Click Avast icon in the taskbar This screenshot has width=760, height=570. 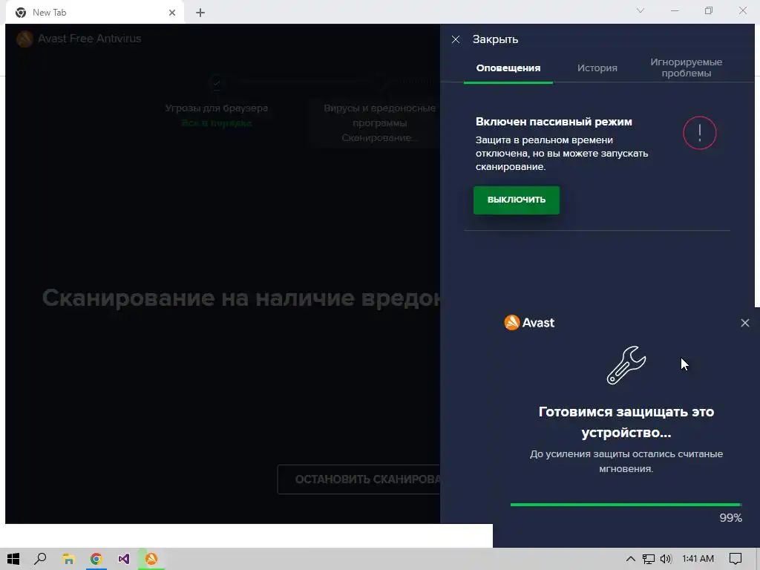(151, 559)
